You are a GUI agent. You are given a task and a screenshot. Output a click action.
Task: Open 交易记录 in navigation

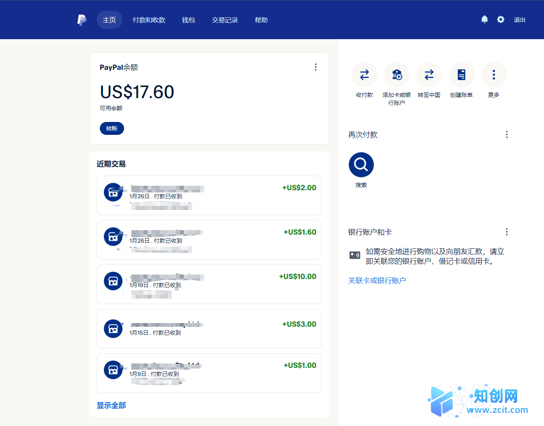(225, 20)
